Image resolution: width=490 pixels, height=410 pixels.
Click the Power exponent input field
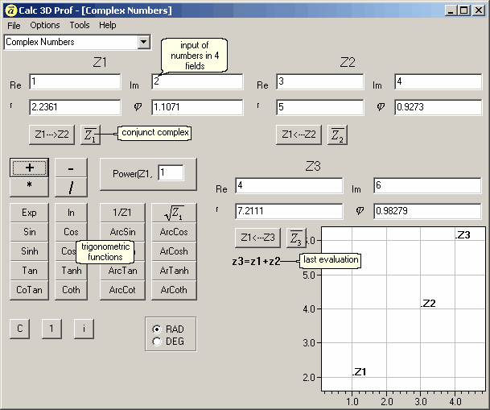170,172
